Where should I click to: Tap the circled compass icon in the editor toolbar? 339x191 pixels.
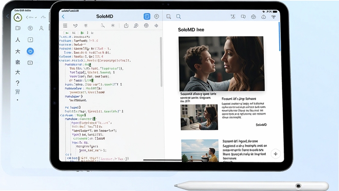[146, 25]
